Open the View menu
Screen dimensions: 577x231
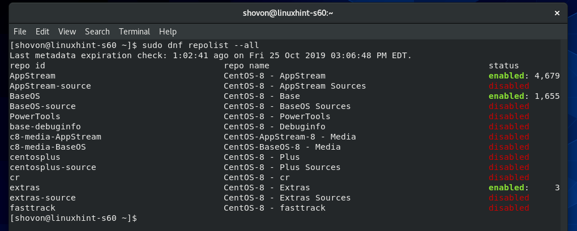[67, 32]
